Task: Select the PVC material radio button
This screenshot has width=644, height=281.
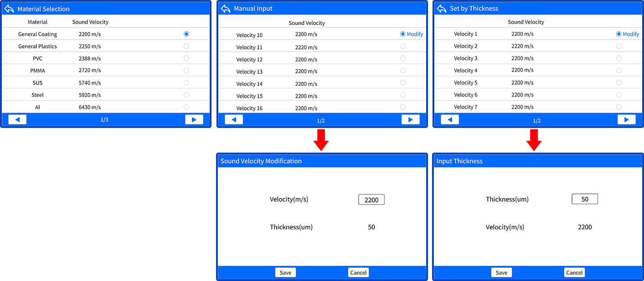Action: (186, 58)
